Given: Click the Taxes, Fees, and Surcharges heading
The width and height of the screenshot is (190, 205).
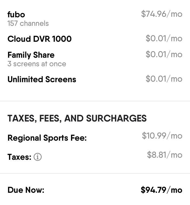Looking at the screenshot, I should pos(77,118).
